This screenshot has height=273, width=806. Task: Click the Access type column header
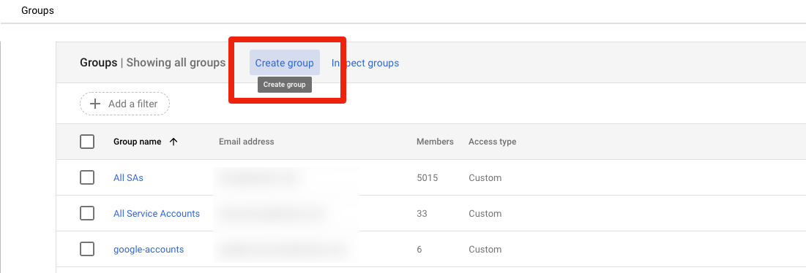tap(493, 142)
